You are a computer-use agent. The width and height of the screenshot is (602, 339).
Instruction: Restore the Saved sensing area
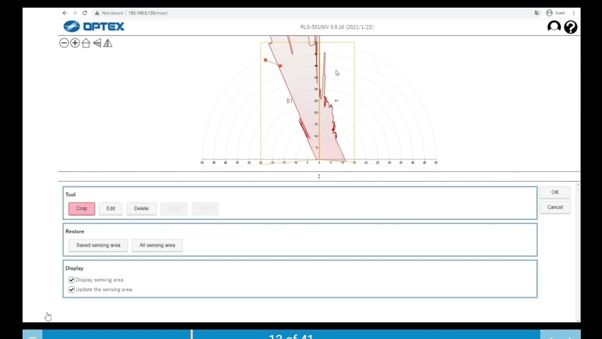point(98,245)
